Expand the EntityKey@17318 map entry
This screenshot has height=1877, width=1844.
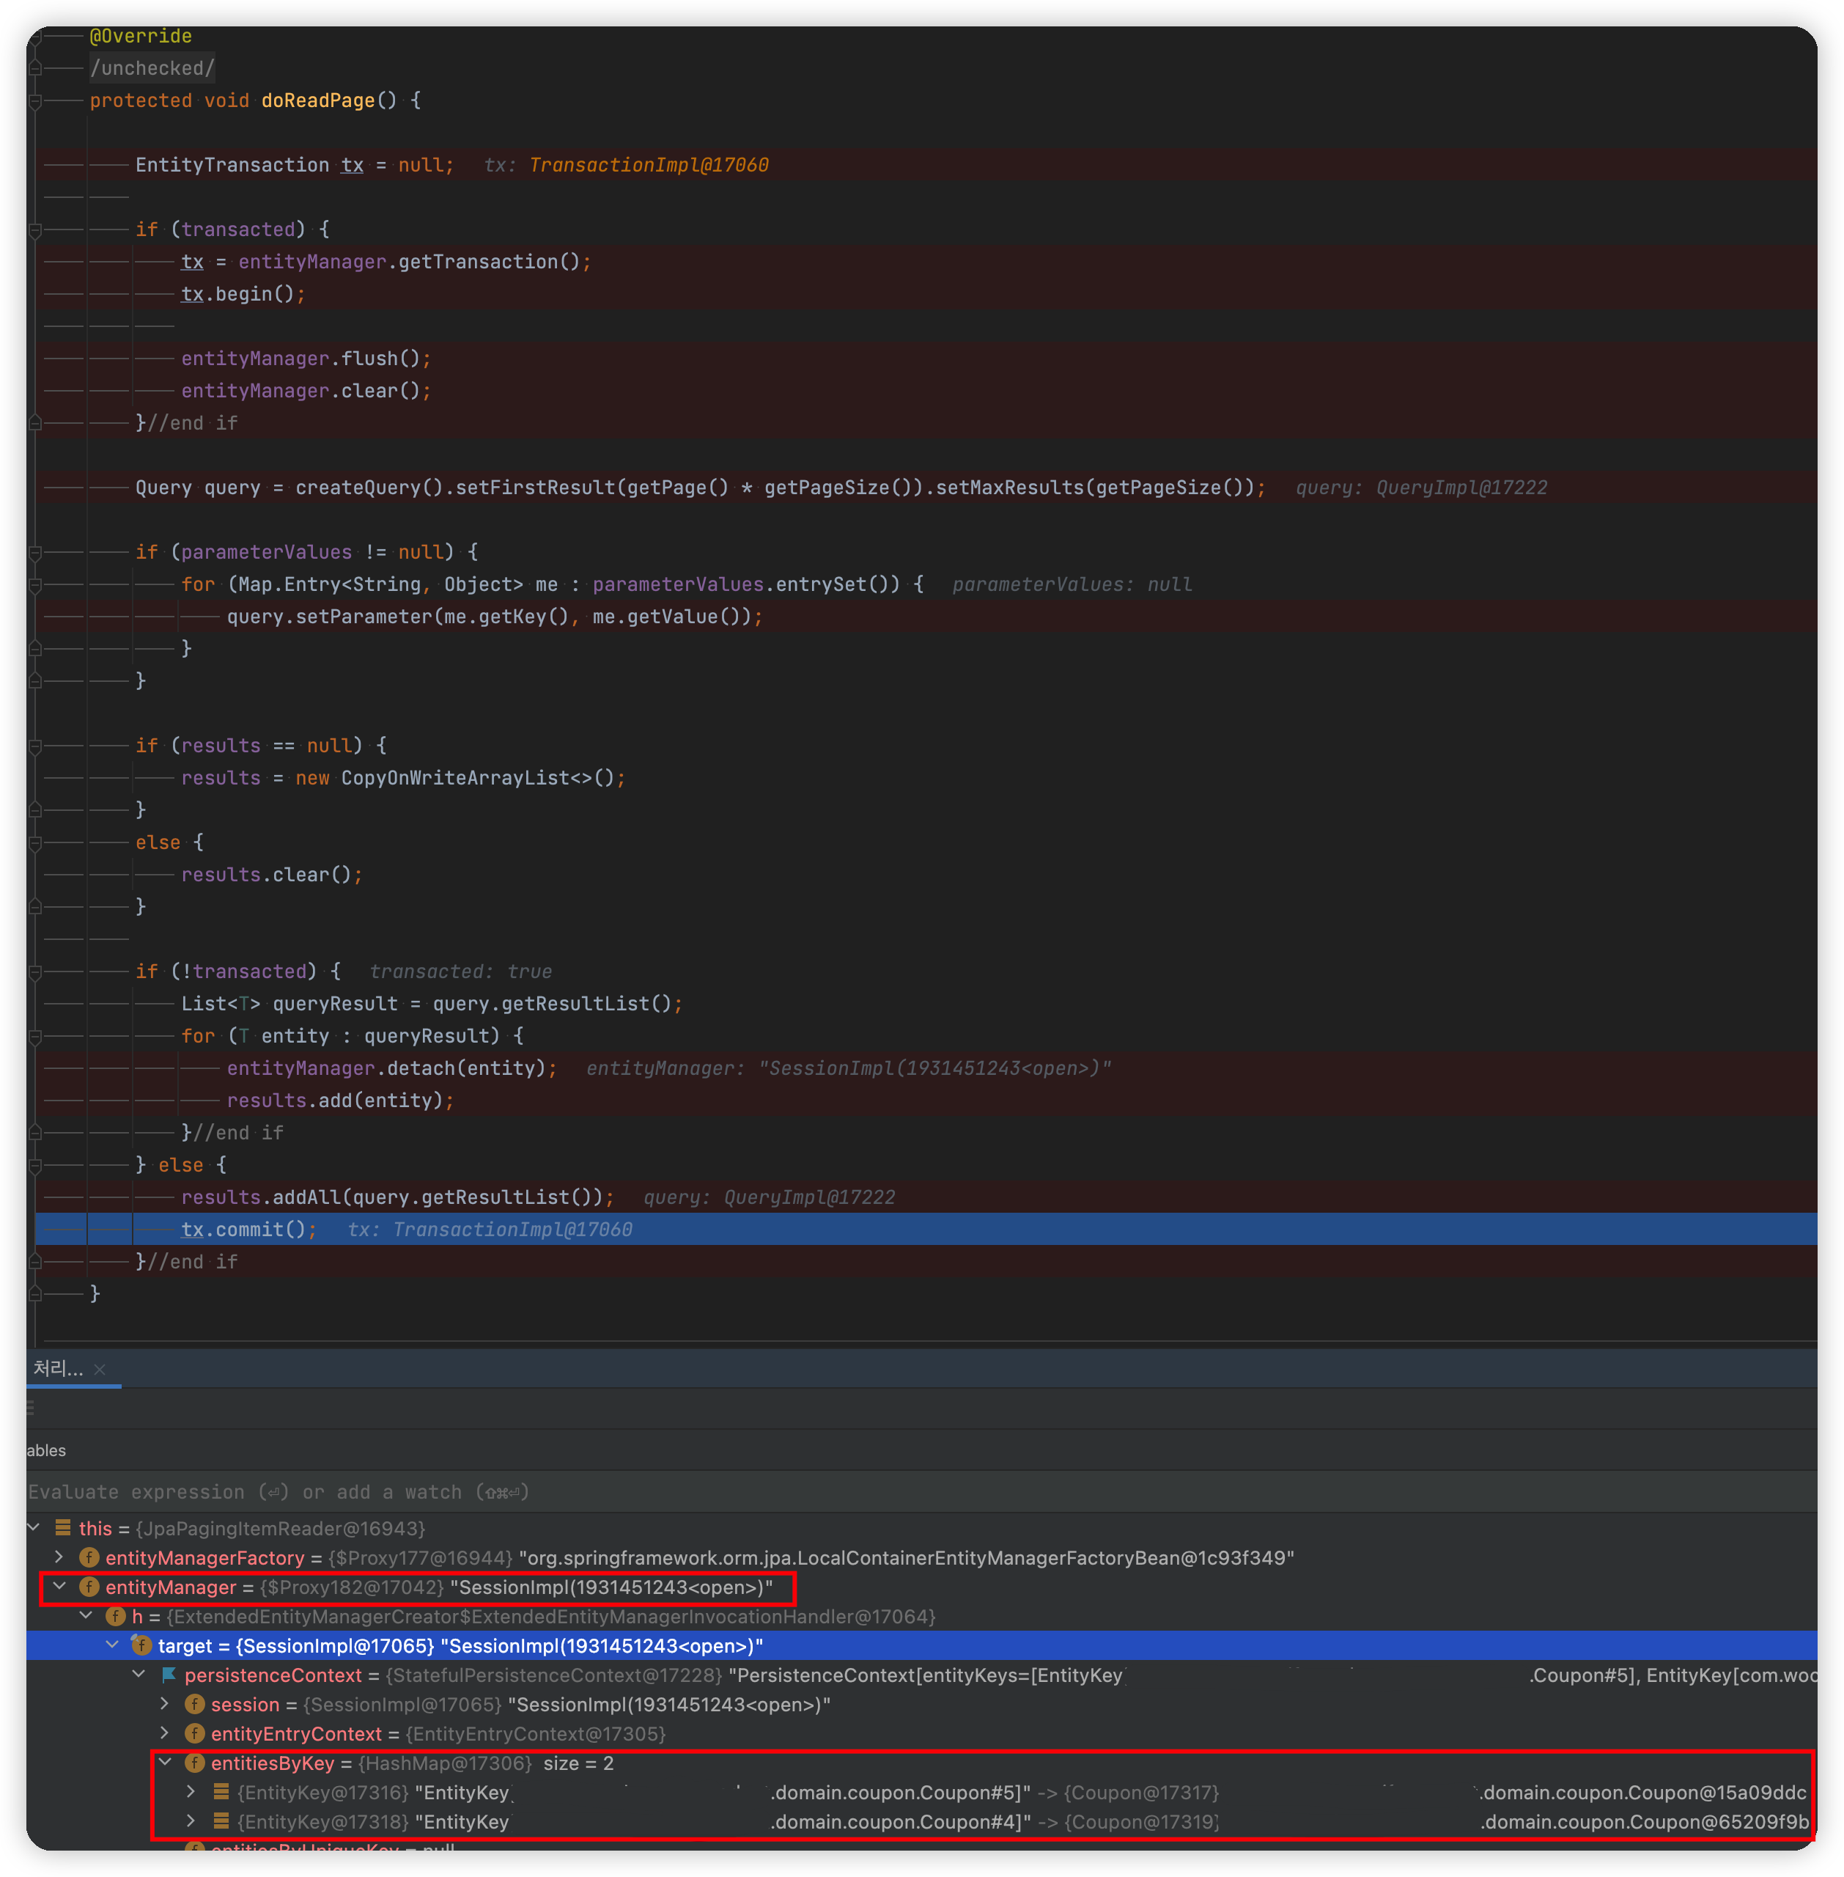click(x=191, y=1821)
